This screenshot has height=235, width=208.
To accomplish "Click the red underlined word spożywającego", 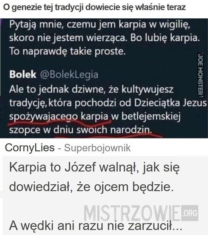I will point(44,117).
